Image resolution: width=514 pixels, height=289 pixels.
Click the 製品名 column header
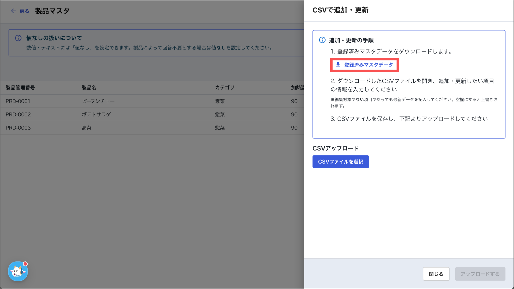click(89, 88)
